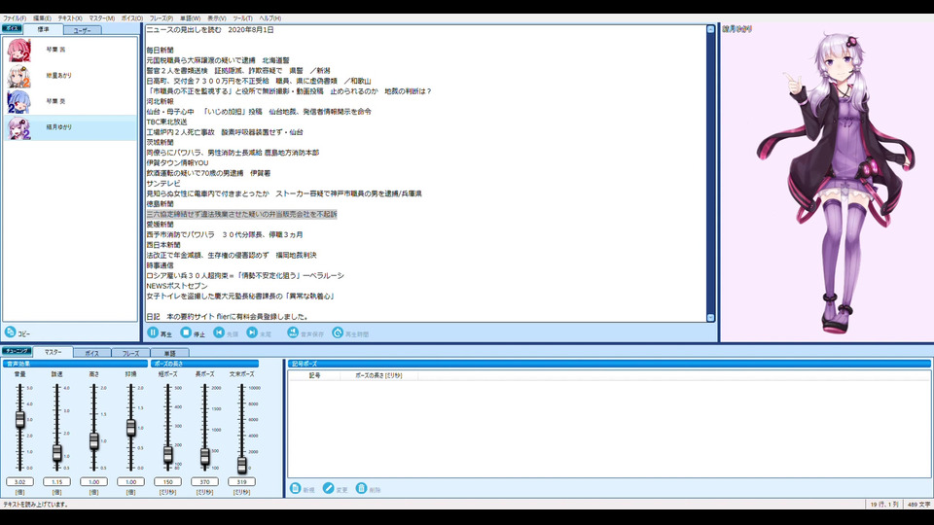Select the 琴葉 葵 voice avatar
The height and width of the screenshot is (525, 934).
point(19,102)
